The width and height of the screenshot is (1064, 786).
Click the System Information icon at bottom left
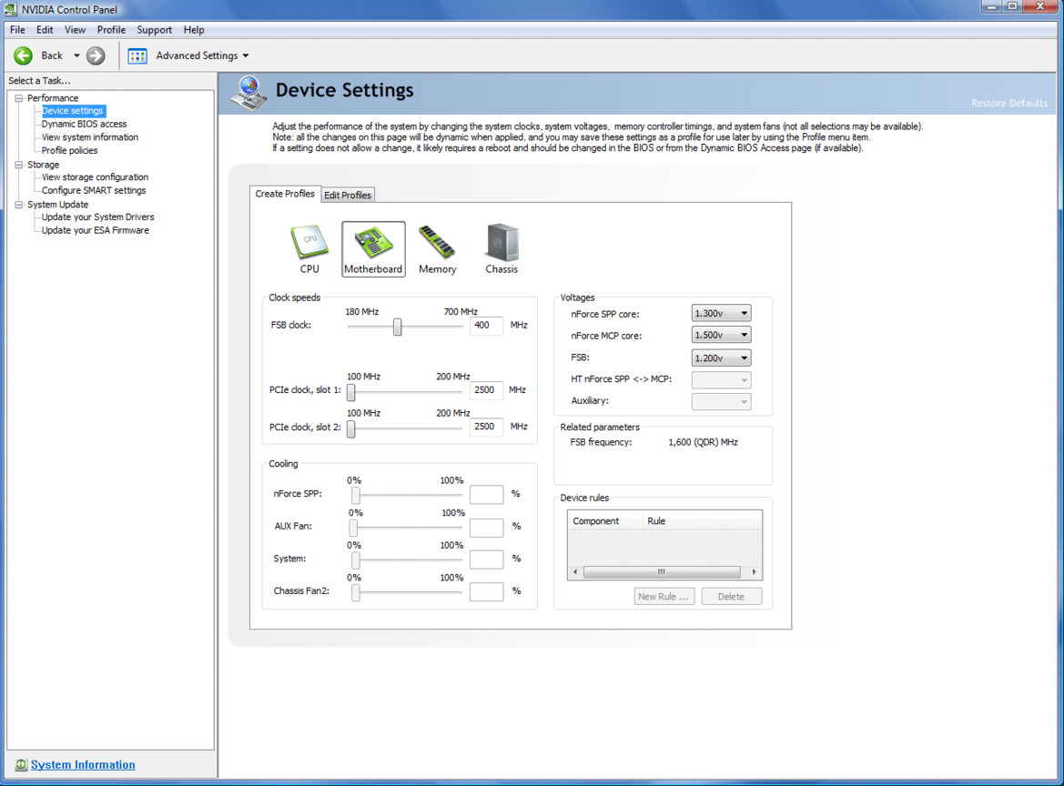pyautogui.click(x=21, y=765)
